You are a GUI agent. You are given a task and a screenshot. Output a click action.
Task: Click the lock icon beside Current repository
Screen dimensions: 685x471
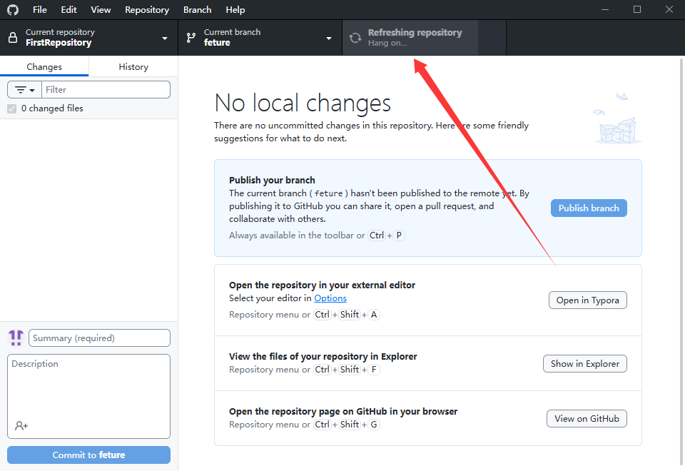coord(13,38)
